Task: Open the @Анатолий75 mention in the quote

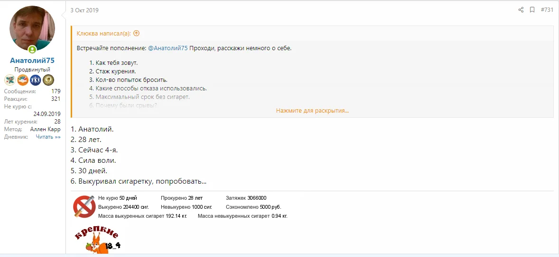Action: point(168,48)
